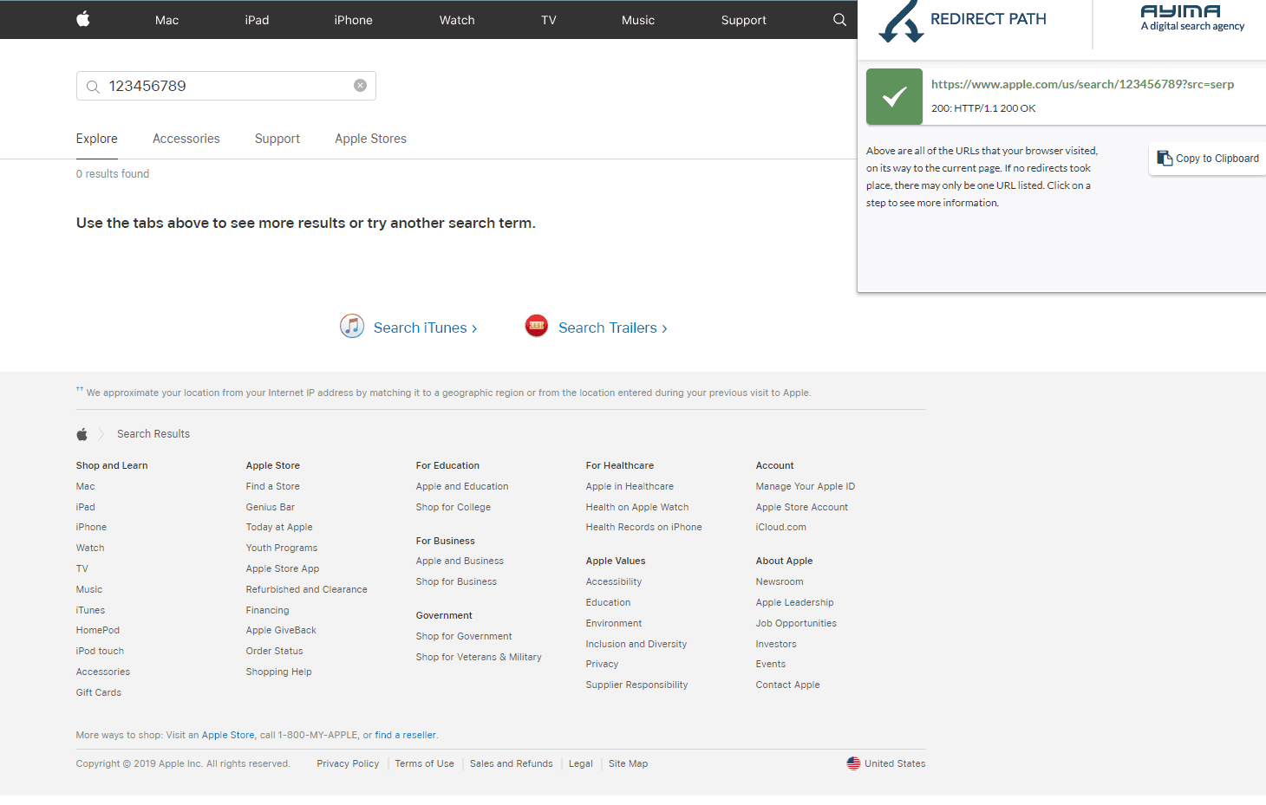
Task: Click into the search box containing 123456789
Action: (225, 86)
